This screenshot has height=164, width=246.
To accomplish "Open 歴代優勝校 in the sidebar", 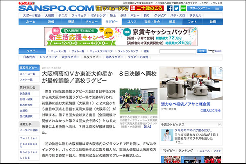I will 26,116.
